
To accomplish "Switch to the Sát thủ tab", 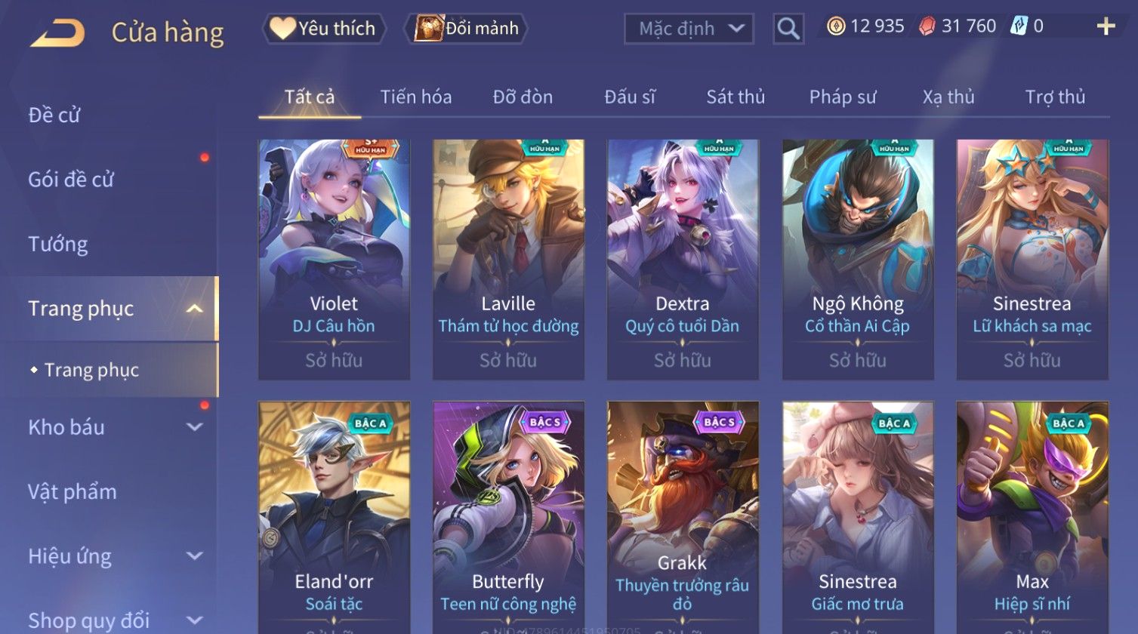I will click(736, 97).
